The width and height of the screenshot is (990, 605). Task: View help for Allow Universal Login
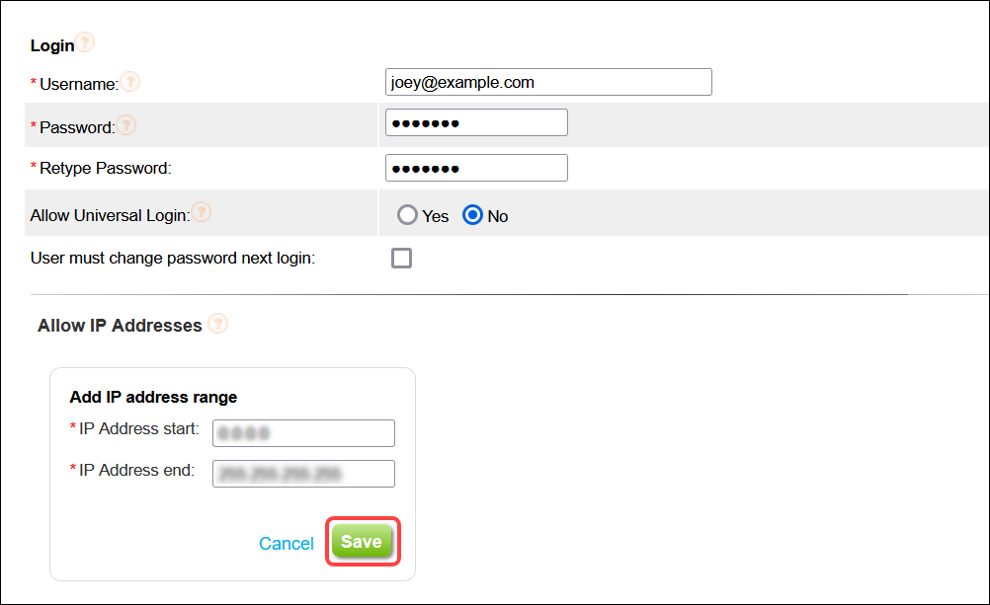tap(201, 209)
